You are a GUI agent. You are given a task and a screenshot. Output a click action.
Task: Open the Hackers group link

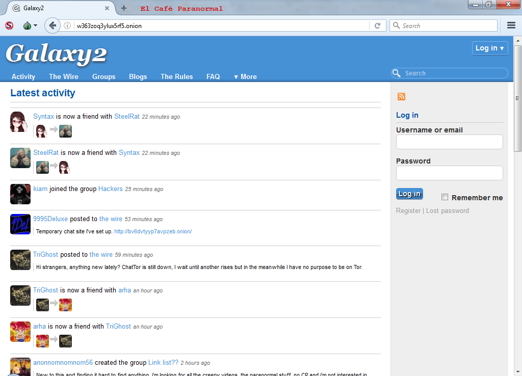pos(111,189)
